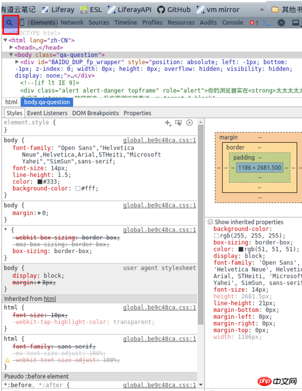Toggle element state icon in Styles

pos(179,123)
